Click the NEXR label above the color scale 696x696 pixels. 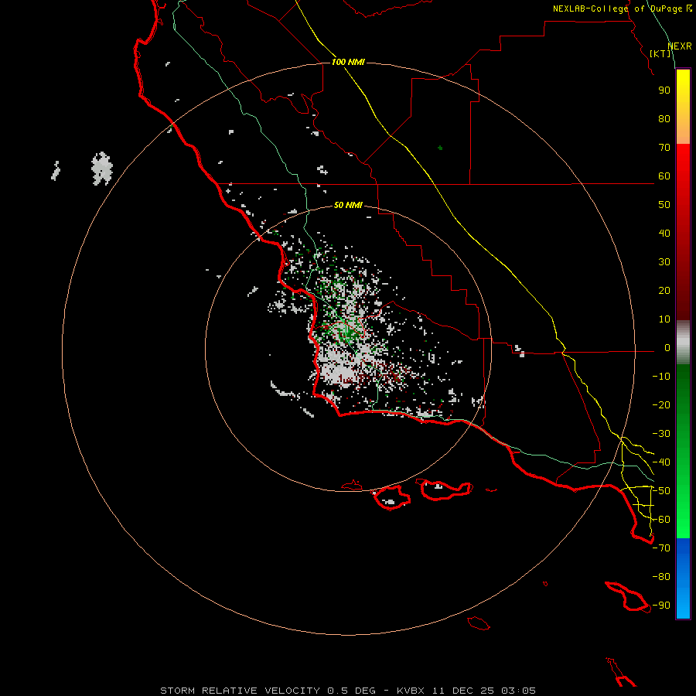[680, 46]
